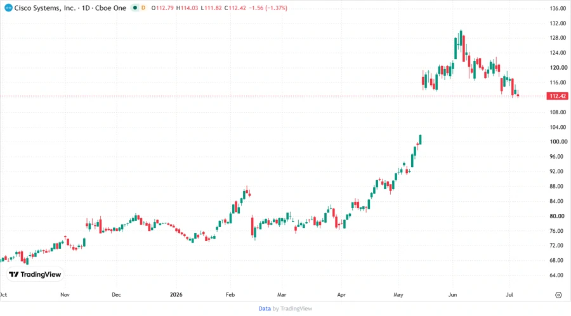The width and height of the screenshot is (571, 316).
Task: Click the Cboe One exchange label
Action: pos(110,8)
